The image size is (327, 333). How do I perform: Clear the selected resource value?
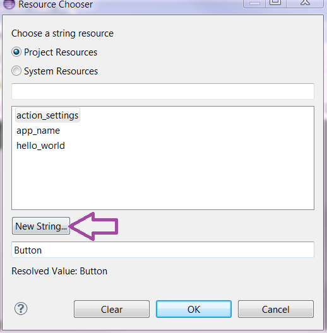[x=112, y=309]
